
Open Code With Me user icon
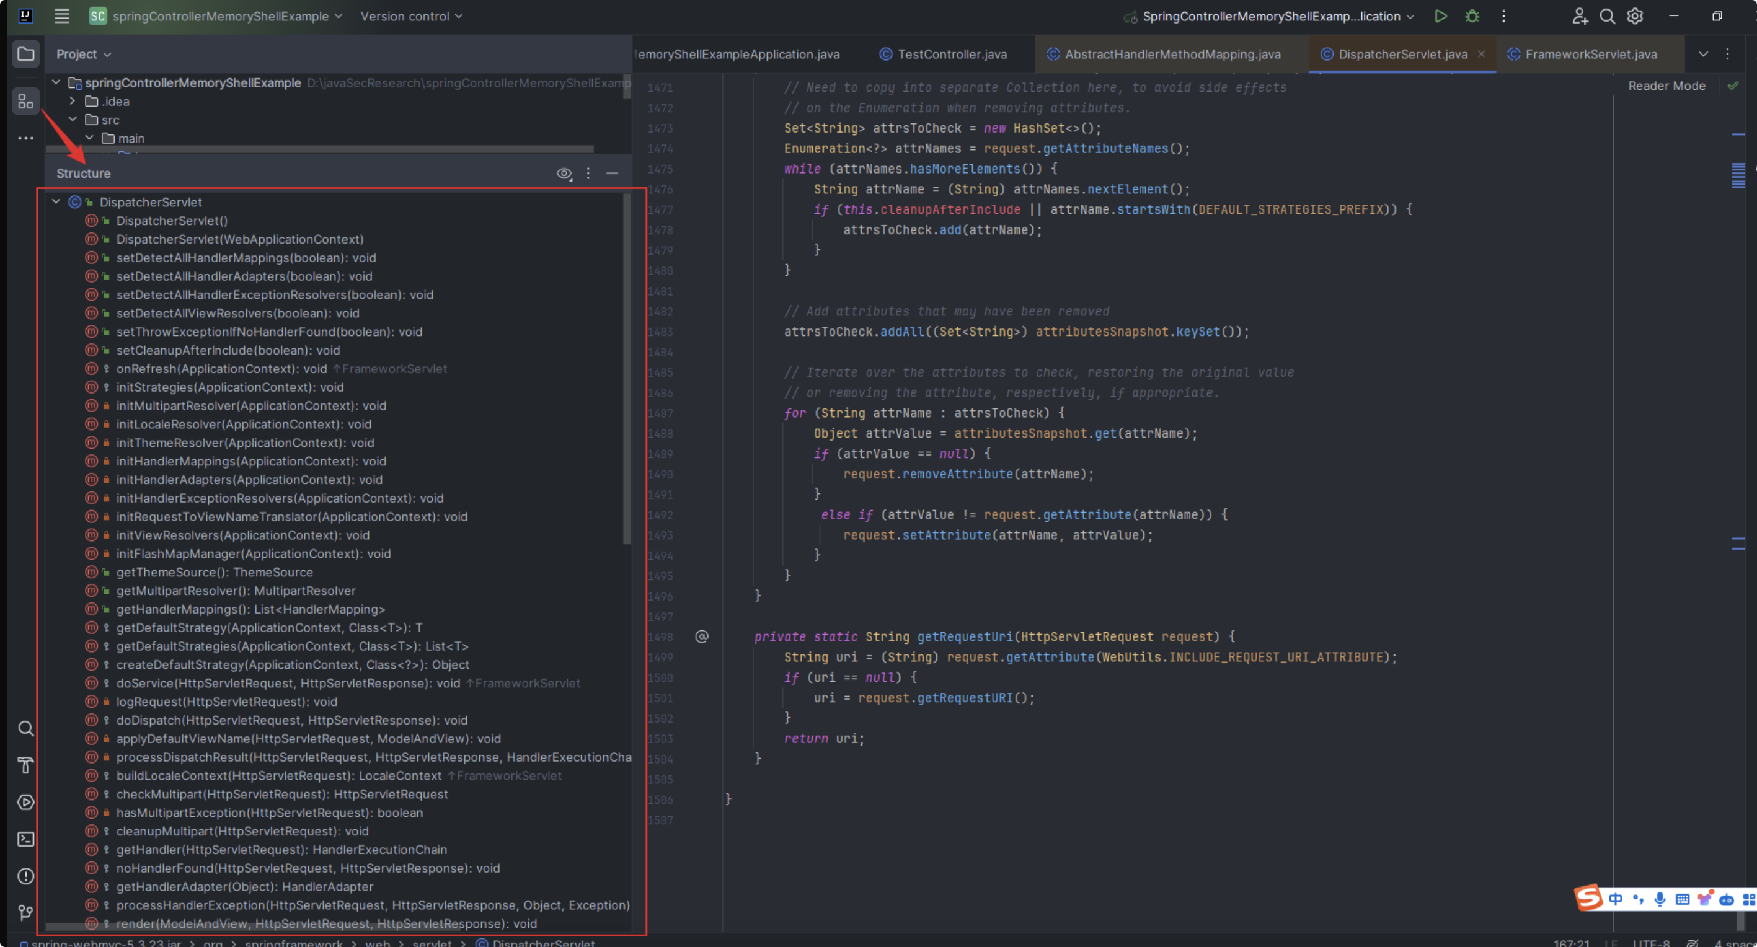point(1580,16)
